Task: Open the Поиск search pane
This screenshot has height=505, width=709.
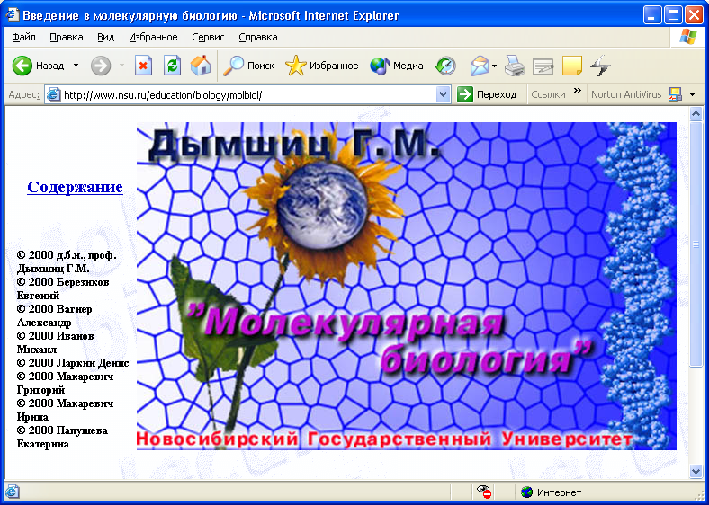Action: (x=249, y=66)
